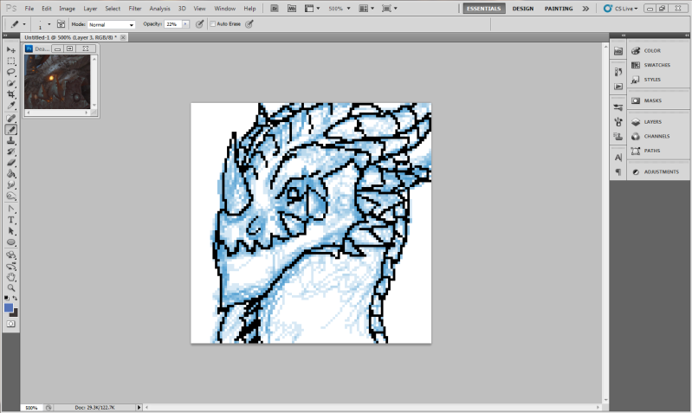
Task: Select the Pencil tool in toolbox
Action: click(x=11, y=129)
